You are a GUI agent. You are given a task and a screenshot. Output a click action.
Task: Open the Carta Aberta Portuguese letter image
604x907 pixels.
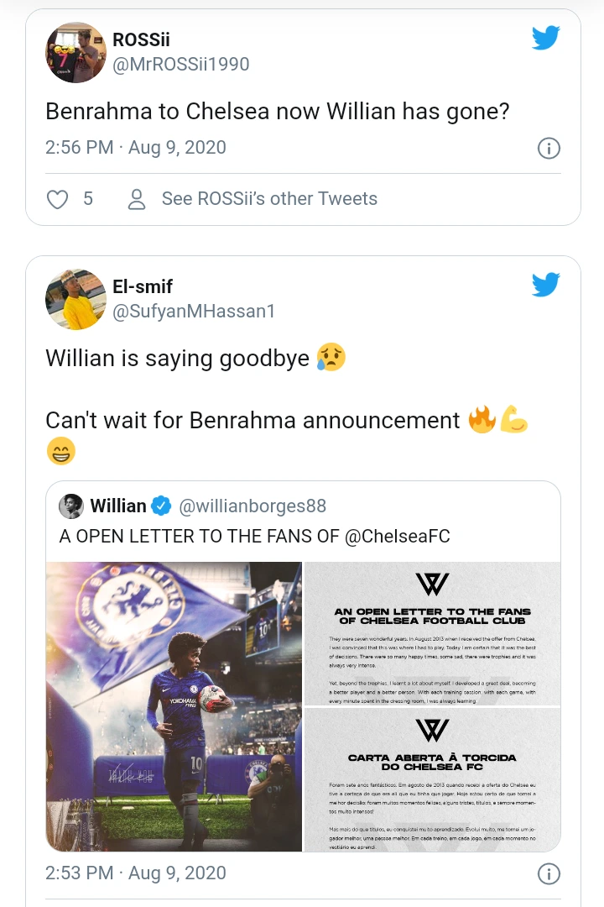click(x=432, y=779)
